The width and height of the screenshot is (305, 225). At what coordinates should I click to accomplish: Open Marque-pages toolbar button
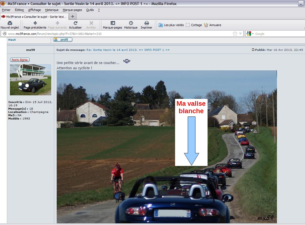[112, 25]
